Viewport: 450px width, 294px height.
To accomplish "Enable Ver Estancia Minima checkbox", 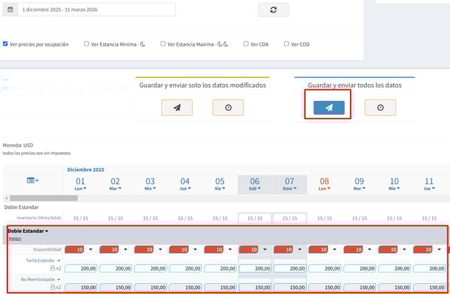I will click(x=87, y=44).
